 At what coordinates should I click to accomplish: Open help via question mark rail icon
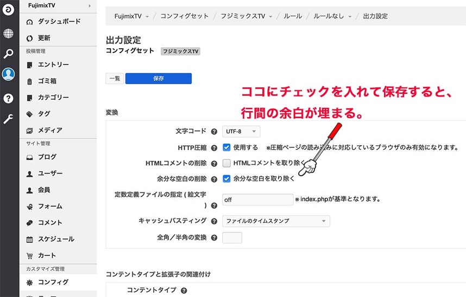[9, 98]
